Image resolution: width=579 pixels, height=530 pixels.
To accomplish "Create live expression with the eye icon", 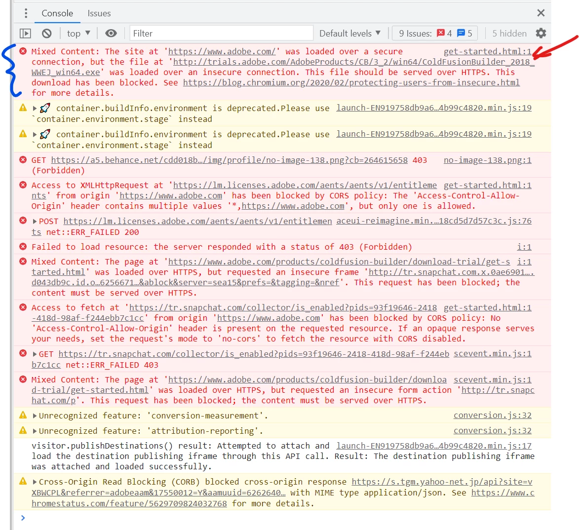I will click(111, 34).
